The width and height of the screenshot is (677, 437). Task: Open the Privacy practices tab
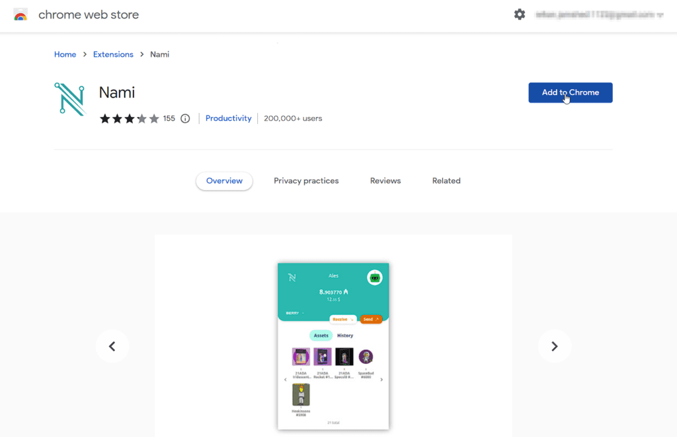pos(306,181)
